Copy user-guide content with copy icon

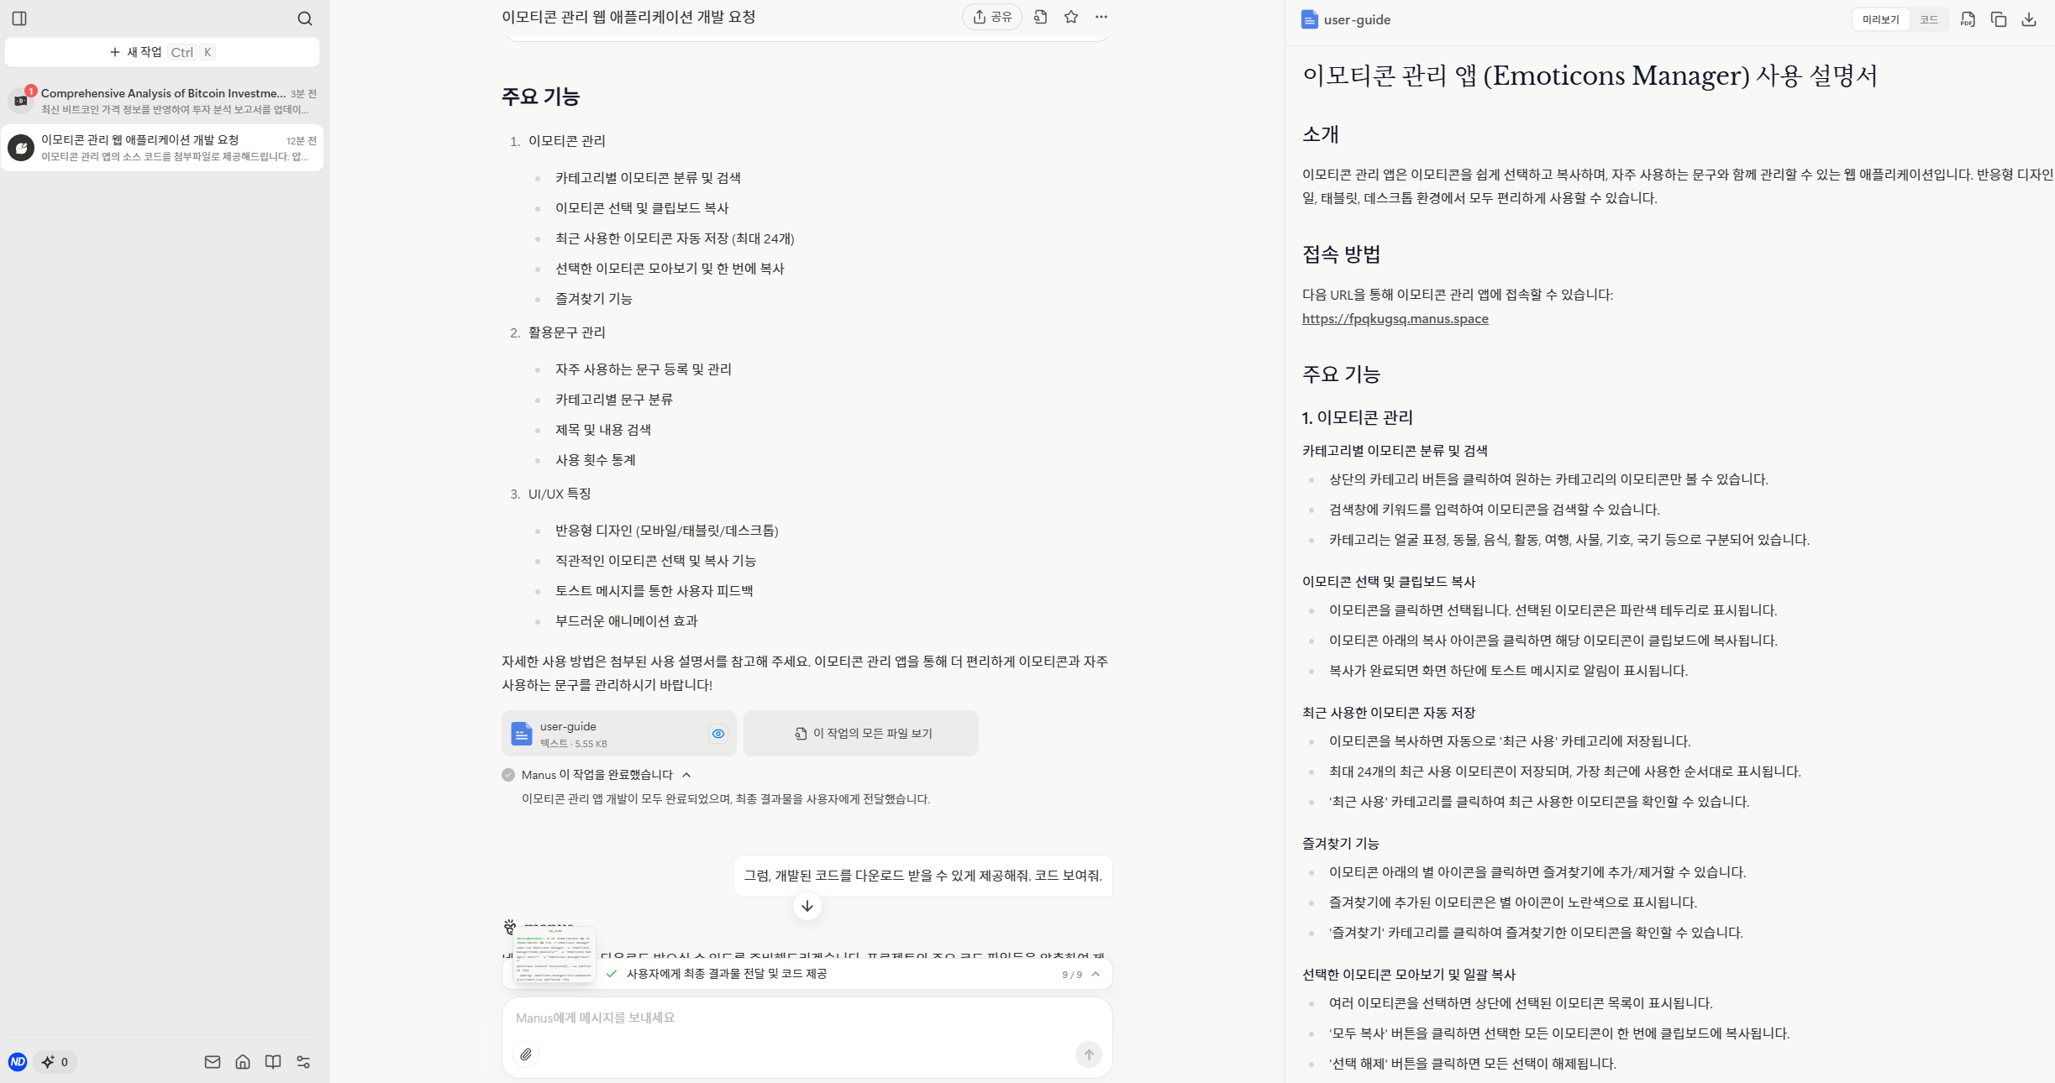click(x=1999, y=19)
